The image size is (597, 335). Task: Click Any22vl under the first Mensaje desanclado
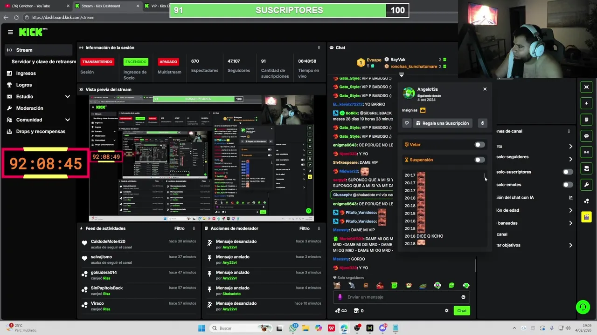tap(229, 247)
